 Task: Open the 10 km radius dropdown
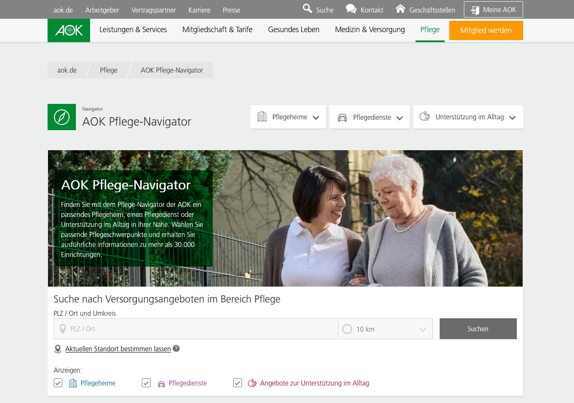385,329
